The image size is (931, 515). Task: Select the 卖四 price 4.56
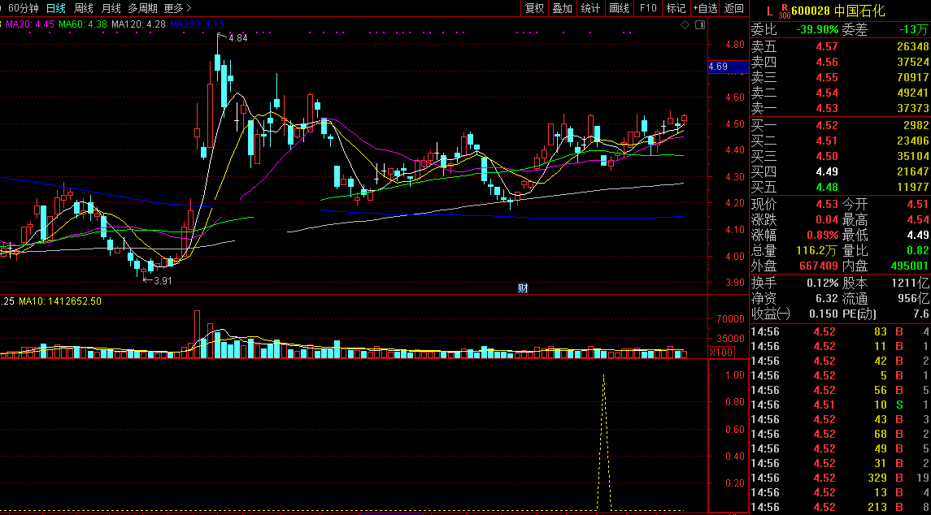click(826, 62)
